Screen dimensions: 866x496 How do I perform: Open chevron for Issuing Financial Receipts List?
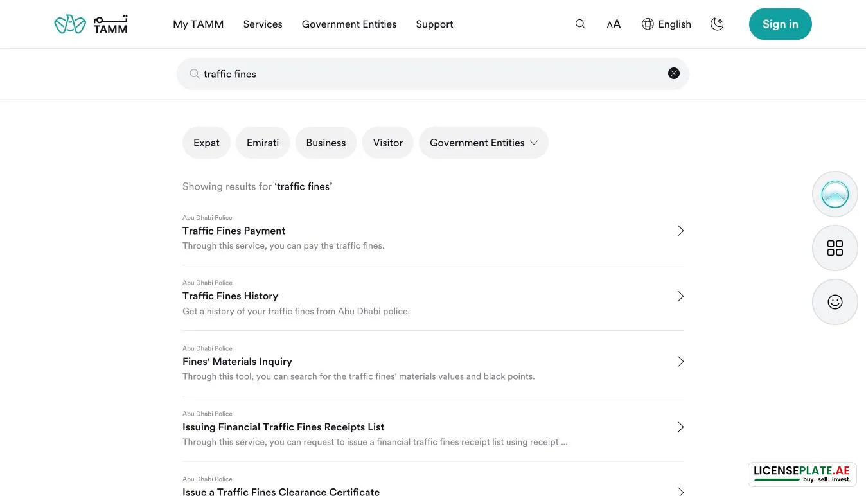680,427
